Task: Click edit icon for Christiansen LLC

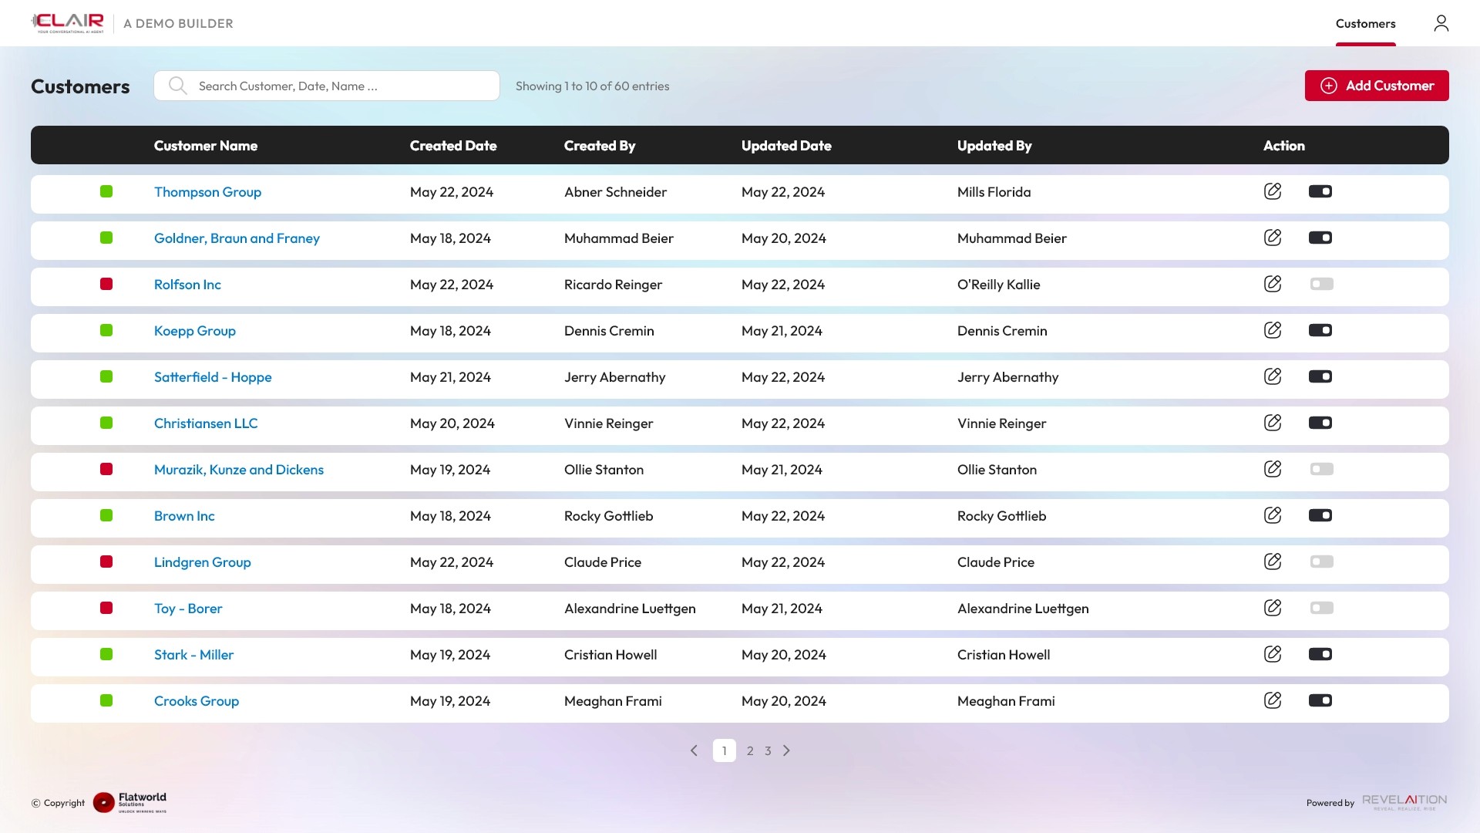Action: 1273,423
